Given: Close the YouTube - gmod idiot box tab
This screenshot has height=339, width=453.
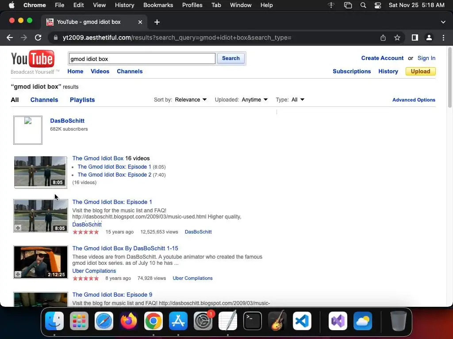Looking at the screenshot, I should [x=140, y=22].
